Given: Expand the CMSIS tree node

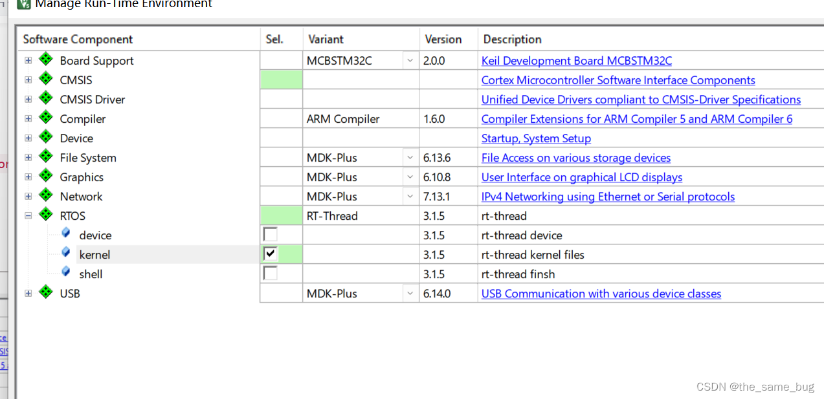Looking at the screenshot, I should [28, 80].
